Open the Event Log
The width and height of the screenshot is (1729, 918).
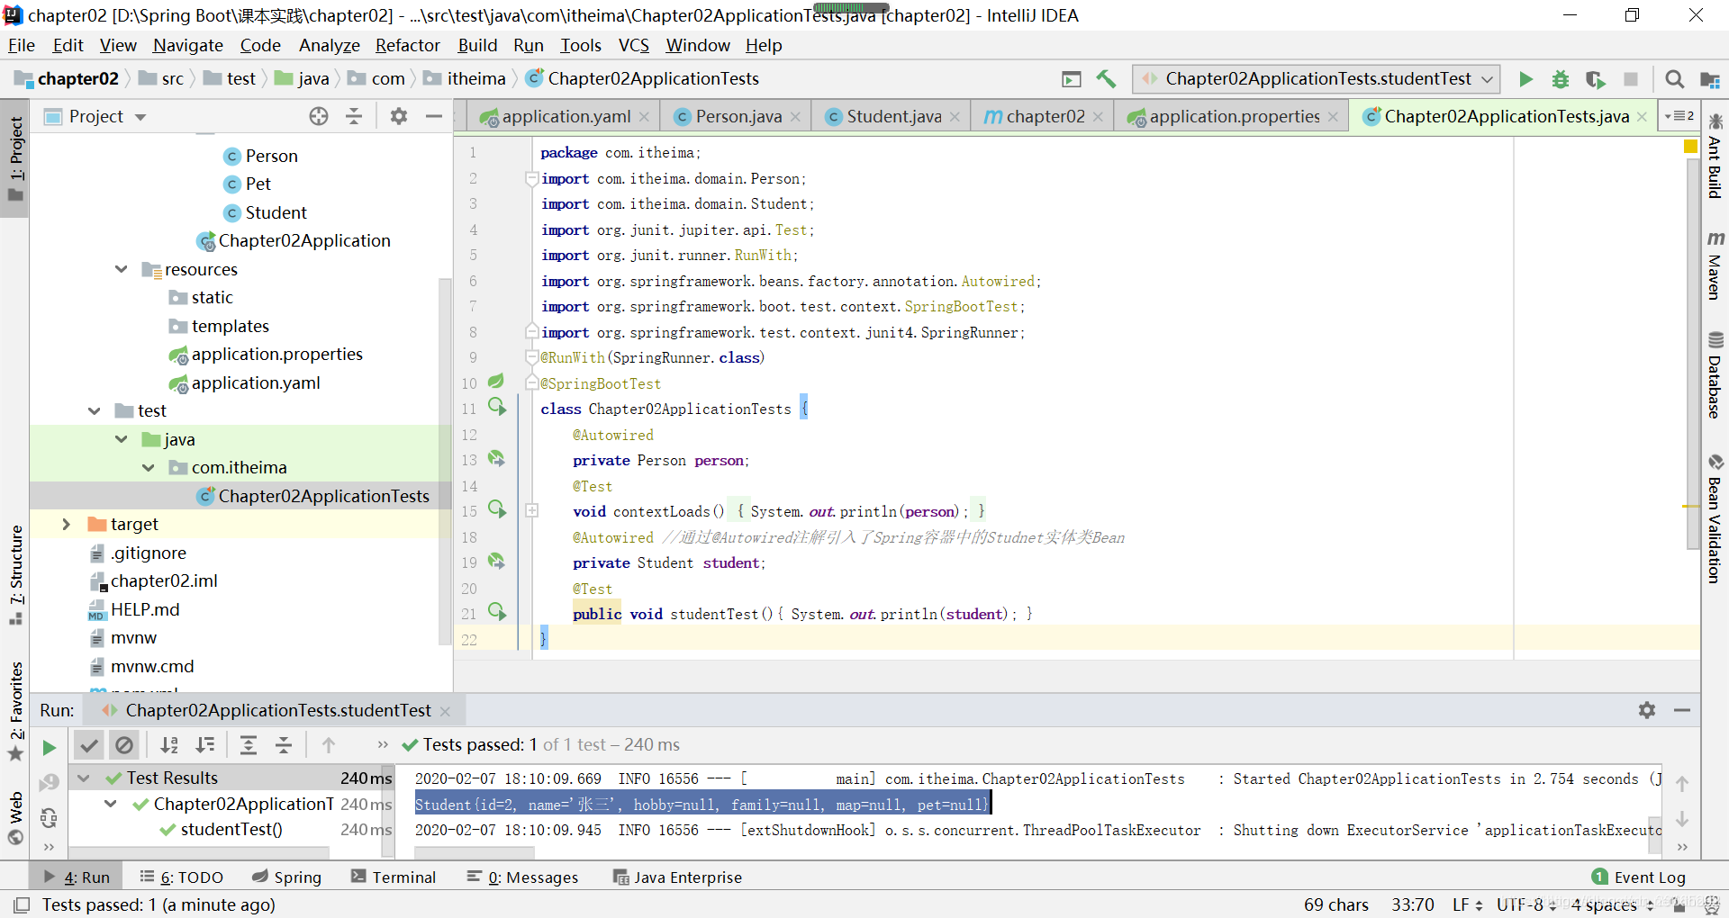[1639, 877]
